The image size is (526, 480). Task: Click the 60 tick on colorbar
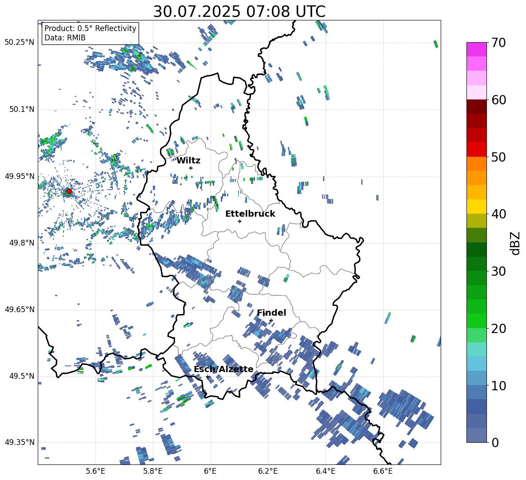point(498,100)
